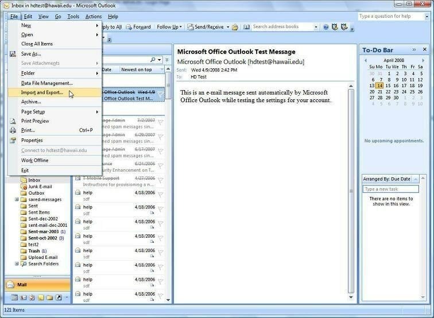The width and height of the screenshot is (434, 318).
Task: Click the printer icon beside Print in menu
Action: click(13, 130)
